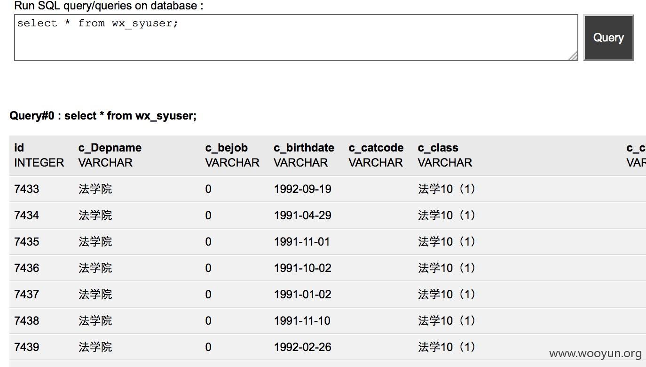646x367 pixels.
Task: Click birthdate cell 1992-09-19
Action: click(303, 189)
